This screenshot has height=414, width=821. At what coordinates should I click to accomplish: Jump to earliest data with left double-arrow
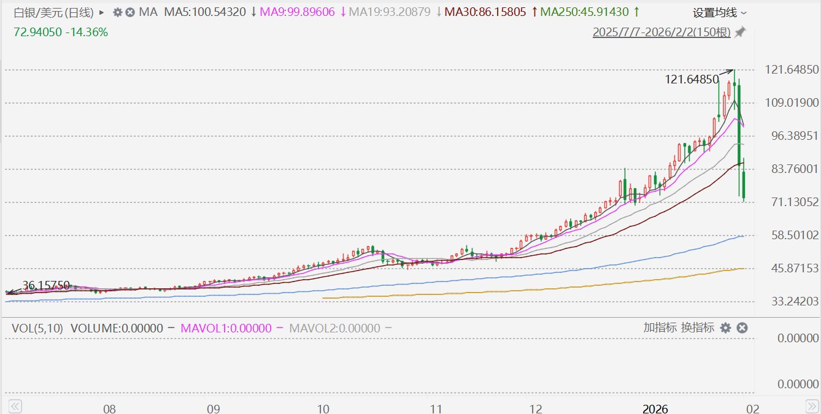point(15,406)
